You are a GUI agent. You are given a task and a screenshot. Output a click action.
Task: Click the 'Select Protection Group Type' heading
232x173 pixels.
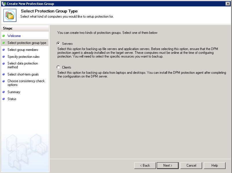(x=49, y=11)
